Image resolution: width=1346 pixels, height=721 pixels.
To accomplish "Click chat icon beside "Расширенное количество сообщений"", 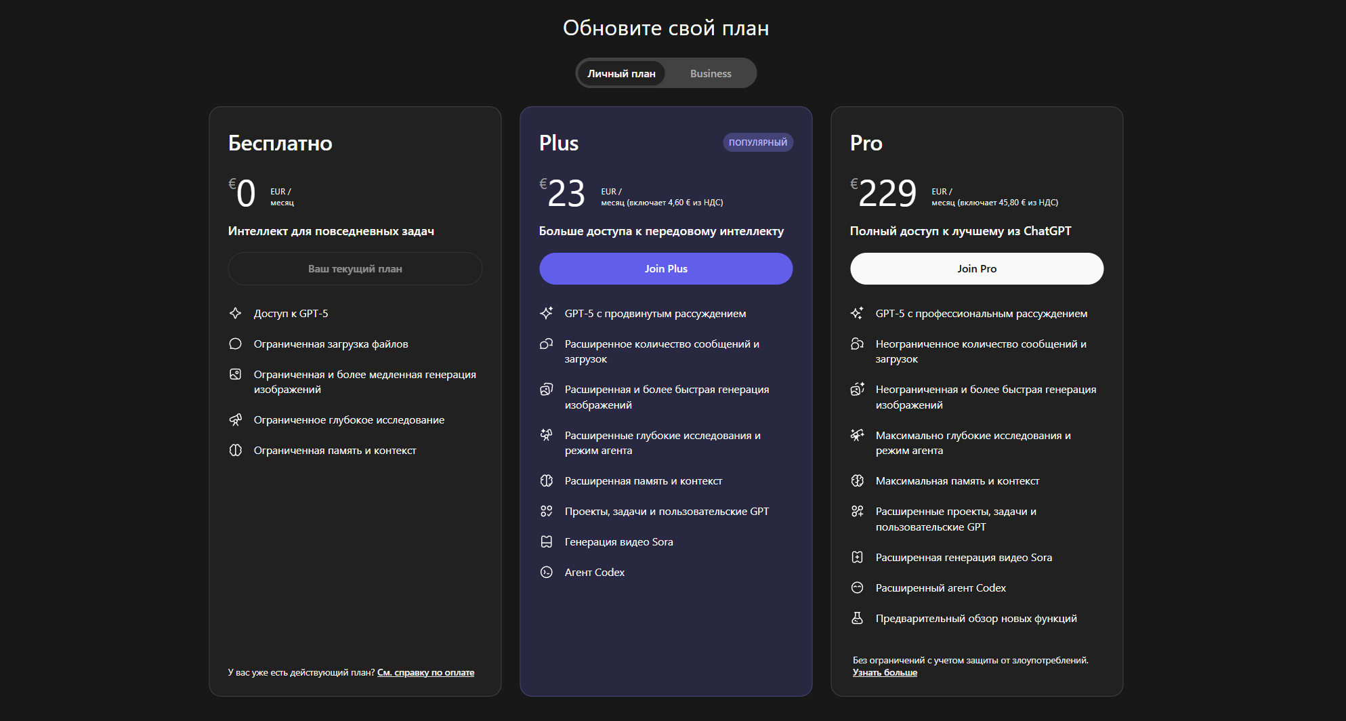I will coord(546,344).
